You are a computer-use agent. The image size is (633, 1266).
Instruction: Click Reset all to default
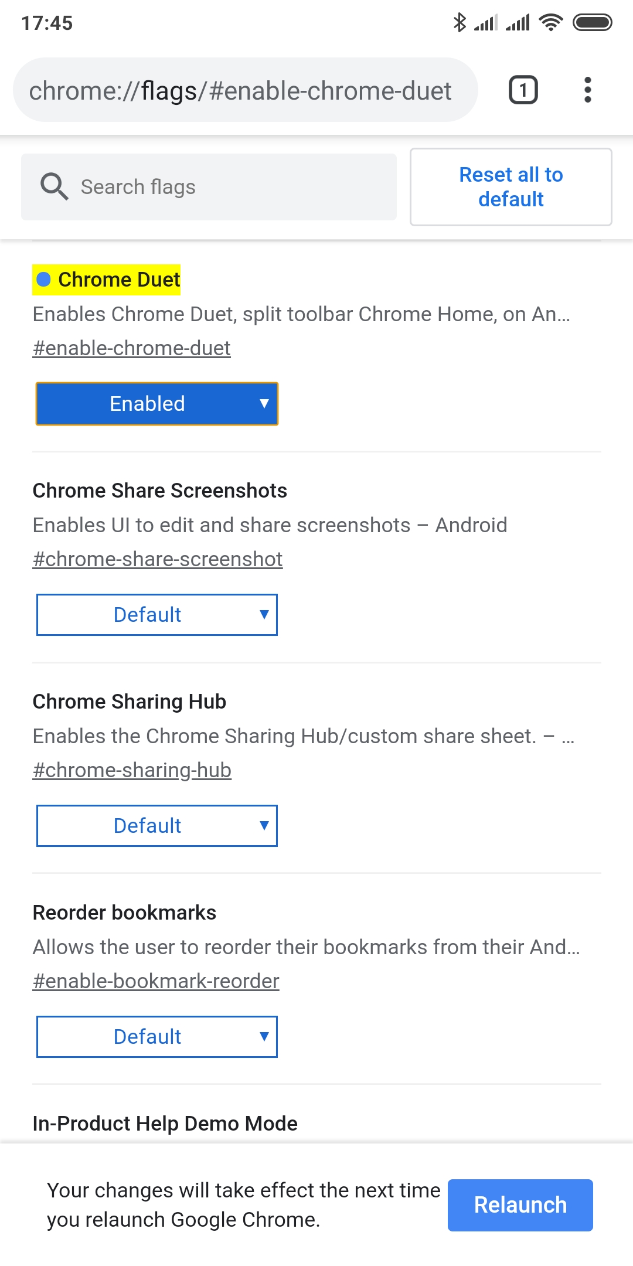[x=511, y=187]
